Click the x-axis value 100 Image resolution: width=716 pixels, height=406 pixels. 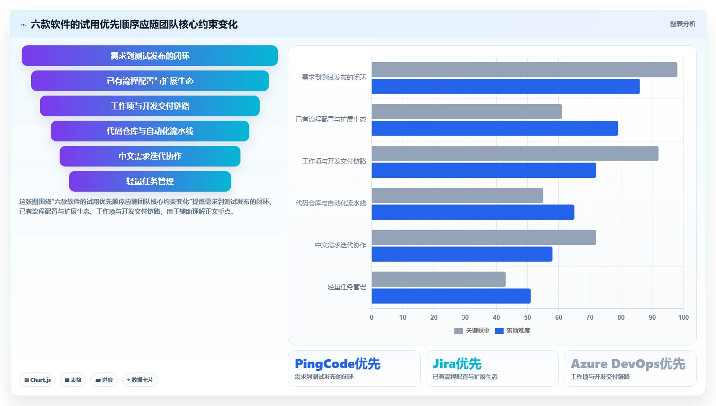point(683,317)
